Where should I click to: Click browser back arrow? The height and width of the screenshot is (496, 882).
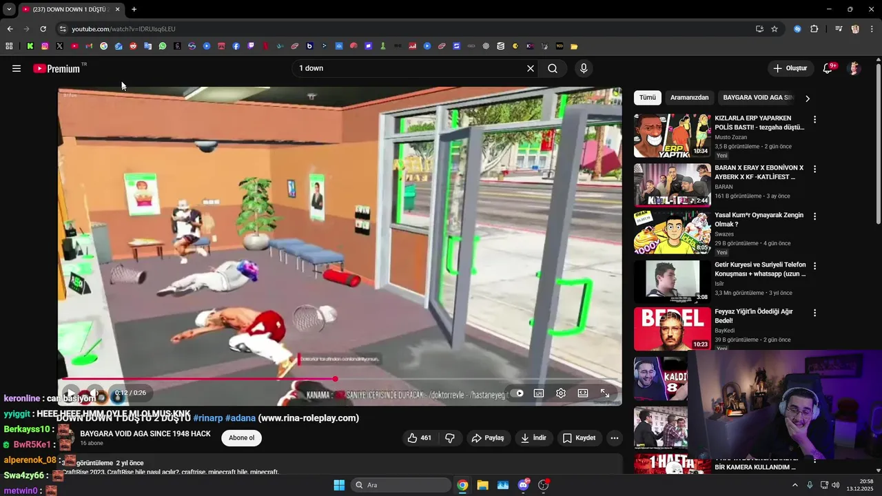(10, 29)
